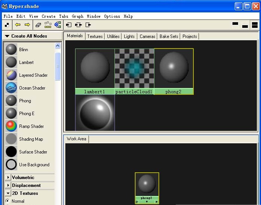261x205 pixels.
Task: Show input triangle on phong2 work node
Action: coord(137,202)
